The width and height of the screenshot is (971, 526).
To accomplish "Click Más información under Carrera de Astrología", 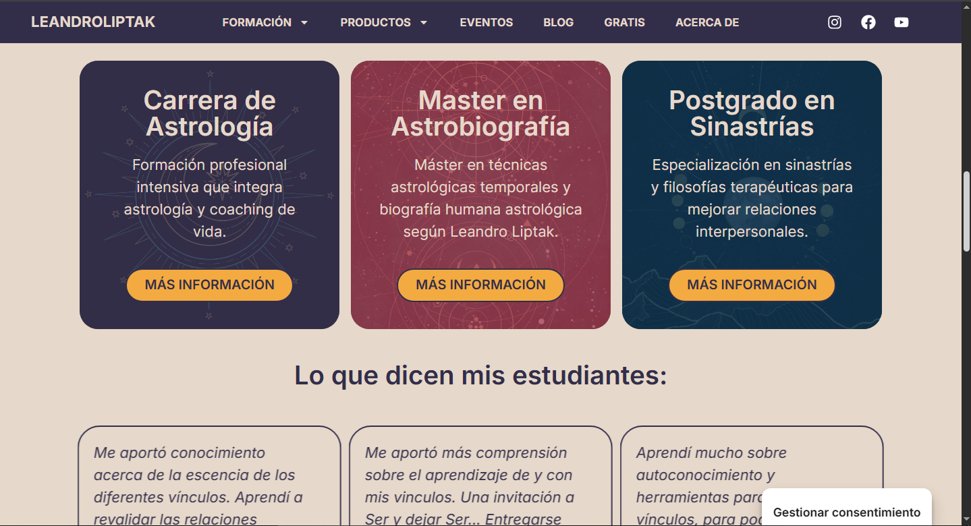I will pyautogui.click(x=209, y=285).
